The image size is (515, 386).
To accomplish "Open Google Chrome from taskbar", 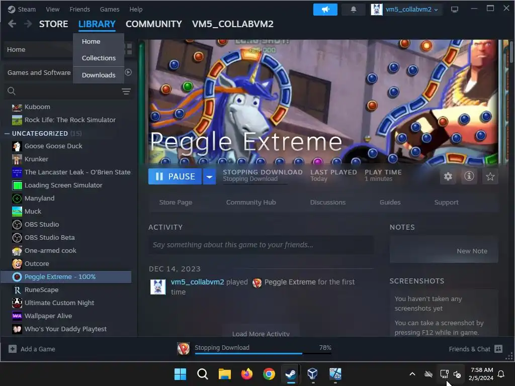I will click(269, 374).
